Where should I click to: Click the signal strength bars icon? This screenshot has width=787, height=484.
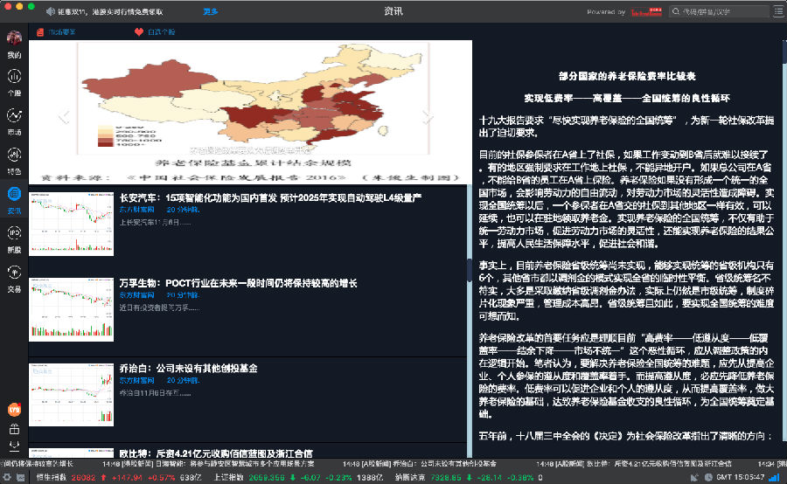pyautogui.click(x=775, y=478)
